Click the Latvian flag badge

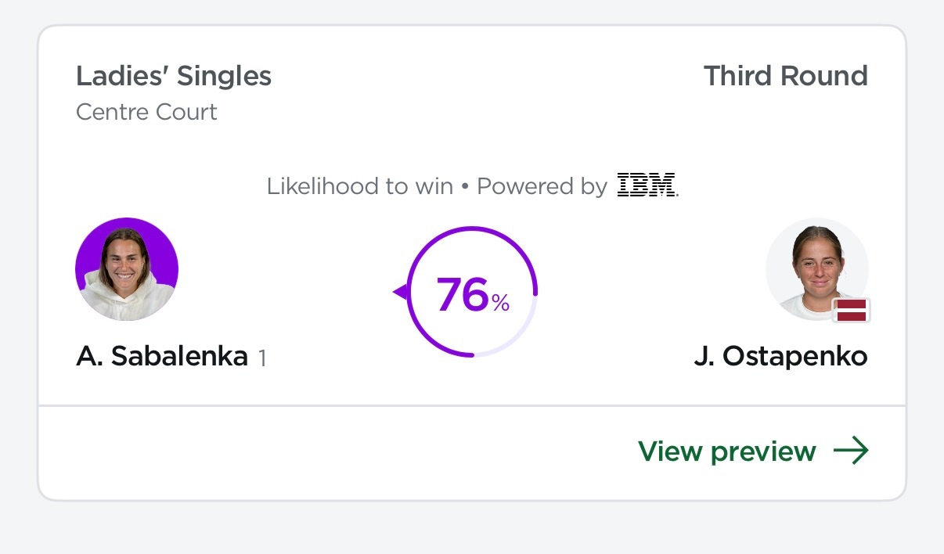point(852,310)
